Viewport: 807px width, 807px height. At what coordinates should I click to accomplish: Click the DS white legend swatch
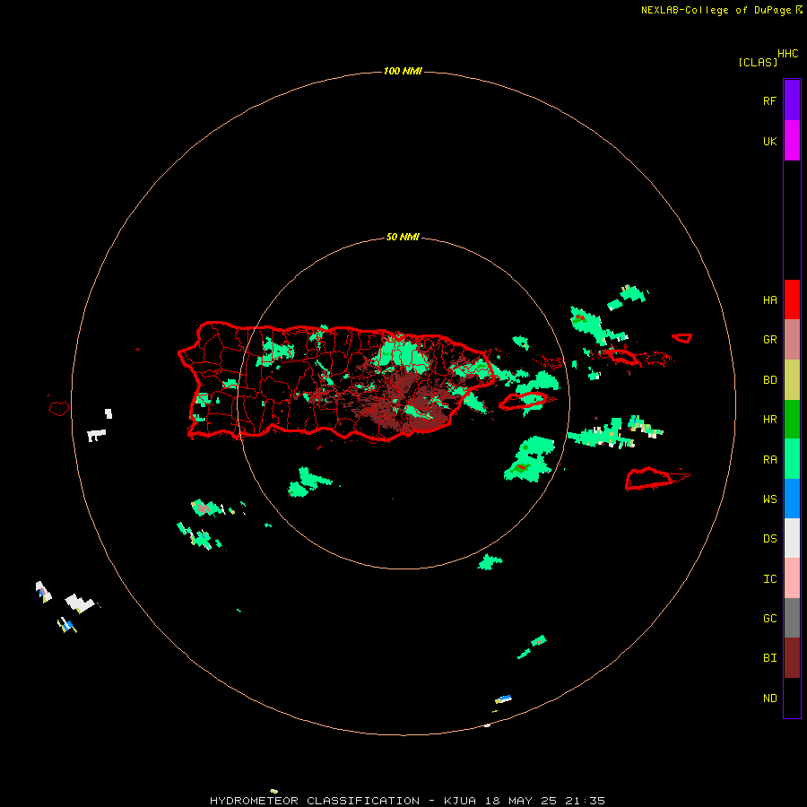792,538
